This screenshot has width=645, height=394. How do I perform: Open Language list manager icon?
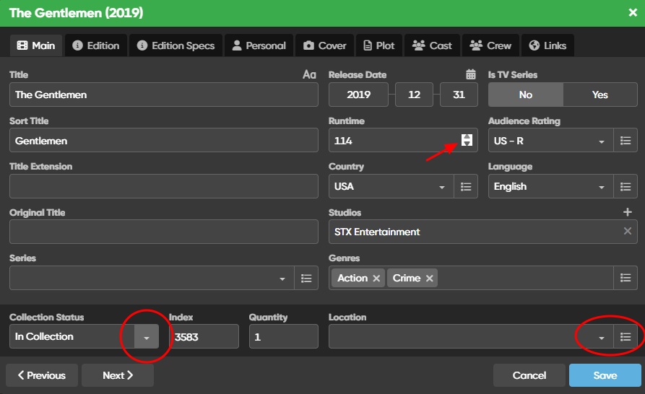pyautogui.click(x=625, y=186)
